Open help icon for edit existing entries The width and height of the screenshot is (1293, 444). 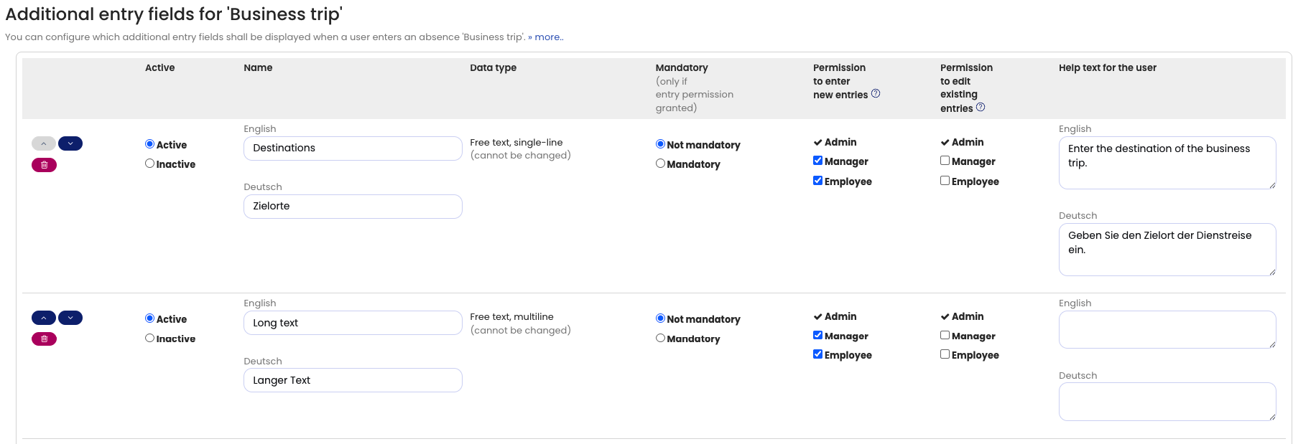click(981, 108)
